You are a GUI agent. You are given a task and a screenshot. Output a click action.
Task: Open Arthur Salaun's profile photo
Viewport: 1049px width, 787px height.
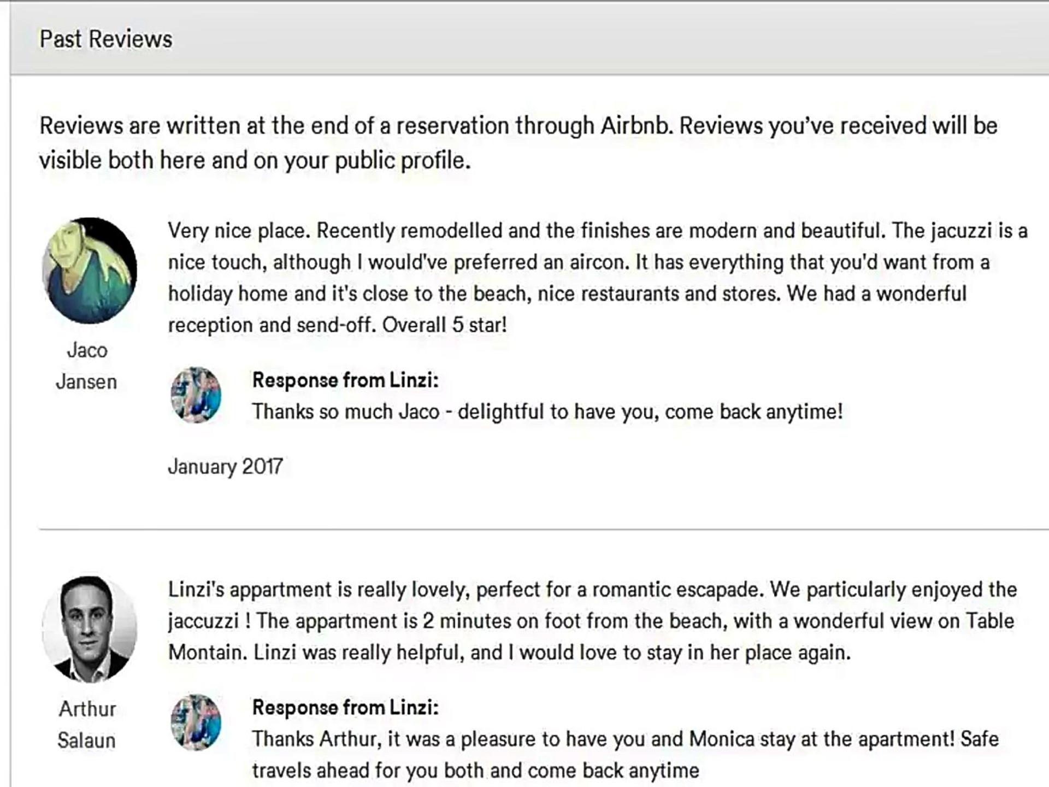point(90,629)
